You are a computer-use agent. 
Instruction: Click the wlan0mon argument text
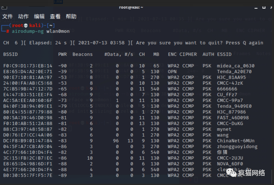tap(58, 31)
